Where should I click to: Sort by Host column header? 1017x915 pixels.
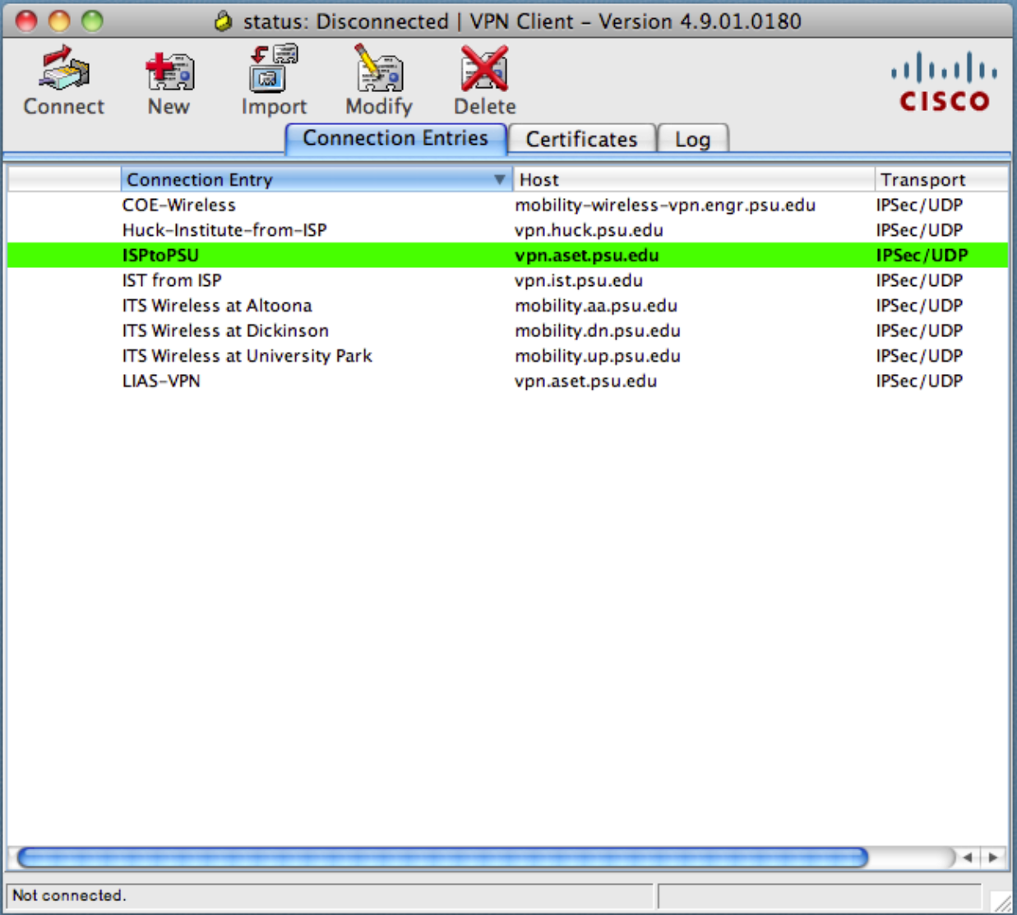(x=694, y=179)
